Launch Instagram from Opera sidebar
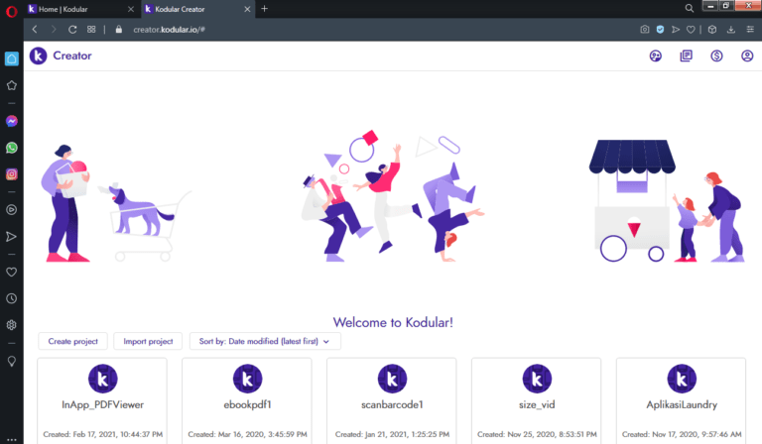762x444 pixels. 12,174
